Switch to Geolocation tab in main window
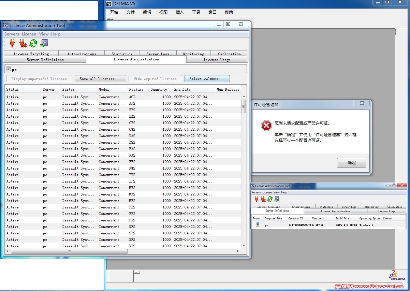Image resolution: width=410 pixels, height=291 pixels. 229,54
